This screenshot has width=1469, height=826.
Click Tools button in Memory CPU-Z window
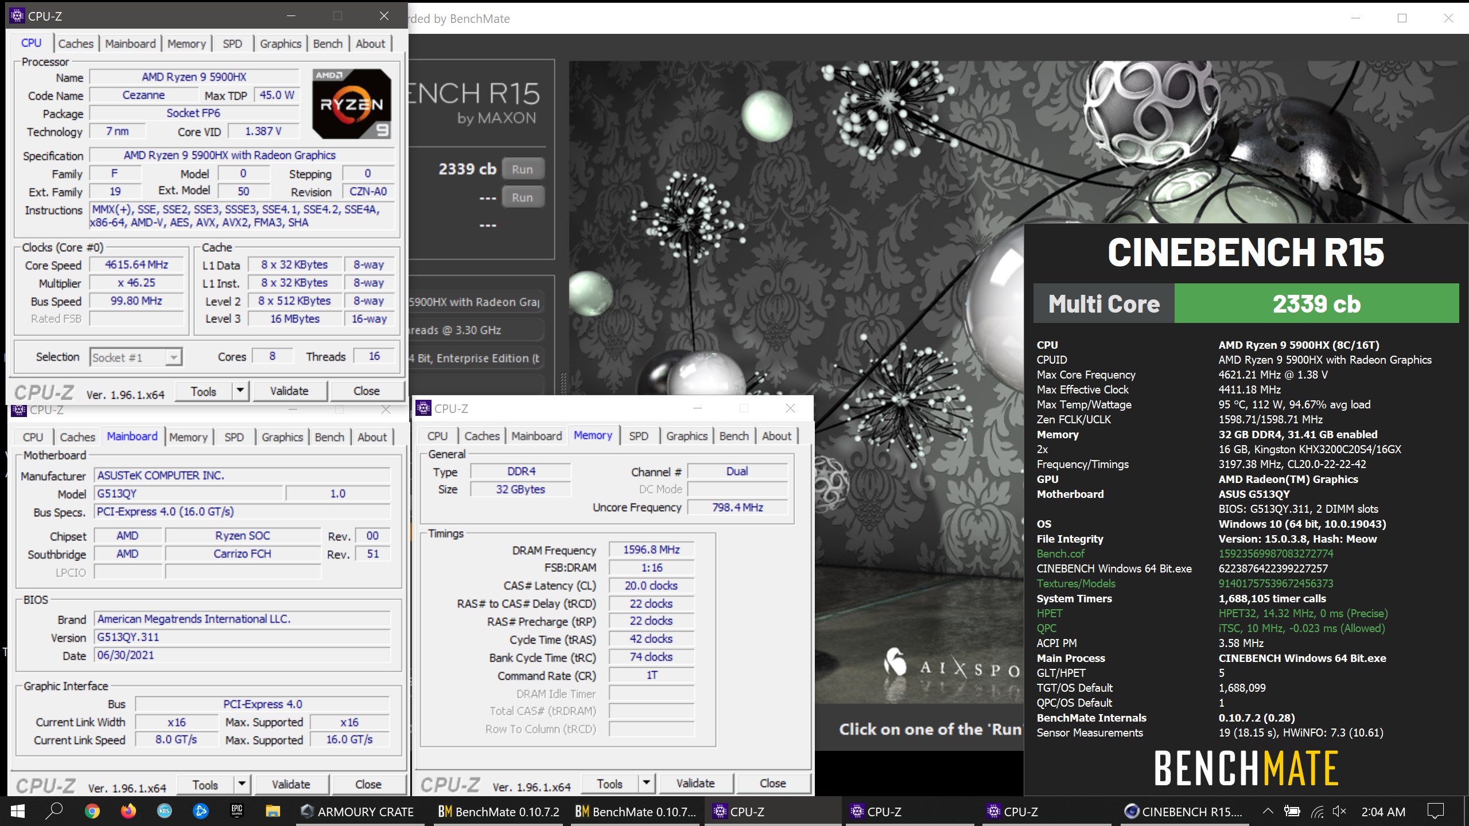[609, 783]
